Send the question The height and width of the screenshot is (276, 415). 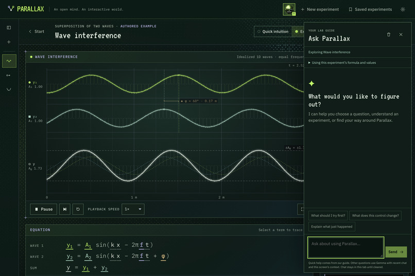coord(396,252)
